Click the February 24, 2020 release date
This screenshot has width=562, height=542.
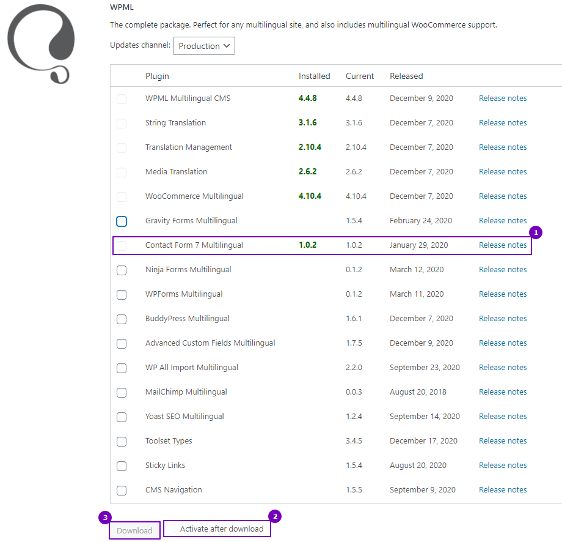click(x=421, y=220)
